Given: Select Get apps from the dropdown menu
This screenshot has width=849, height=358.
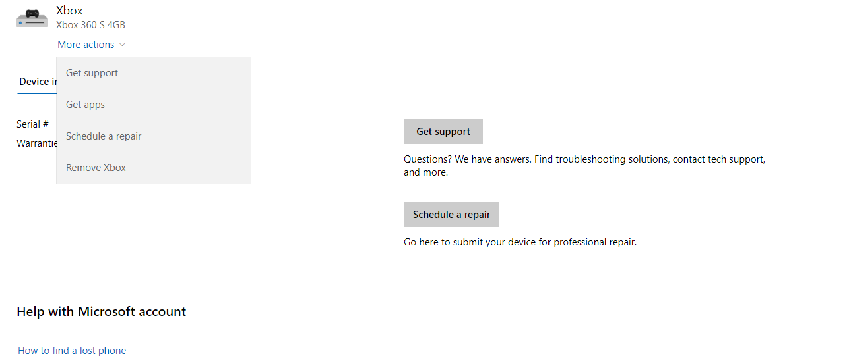Looking at the screenshot, I should [154, 105].
